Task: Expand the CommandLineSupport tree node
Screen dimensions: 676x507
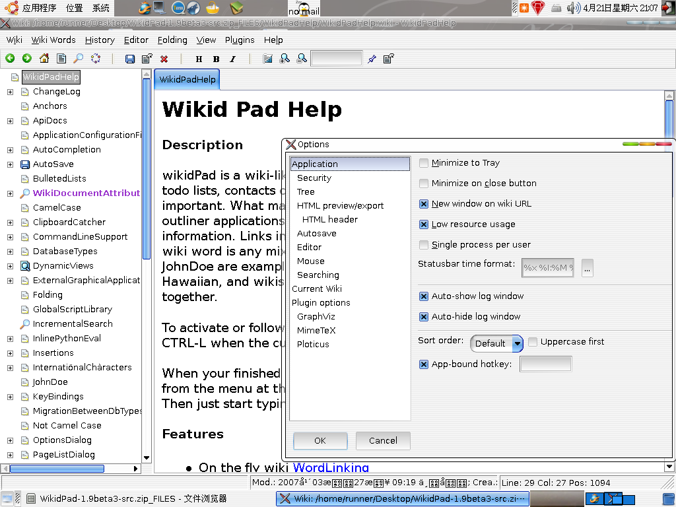Action: pyautogui.click(x=11, y=237)
